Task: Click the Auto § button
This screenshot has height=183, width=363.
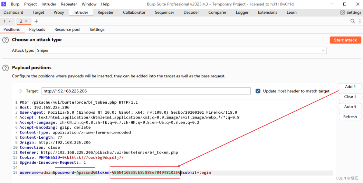Action: click(350, 107)
